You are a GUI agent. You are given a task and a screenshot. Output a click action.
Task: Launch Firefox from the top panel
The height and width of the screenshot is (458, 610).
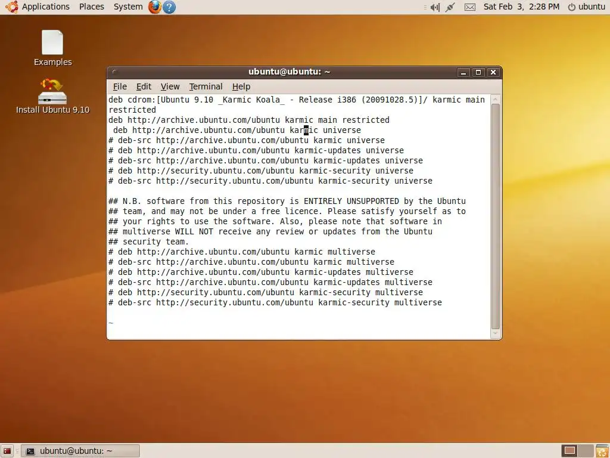click(x=154, y=7)
